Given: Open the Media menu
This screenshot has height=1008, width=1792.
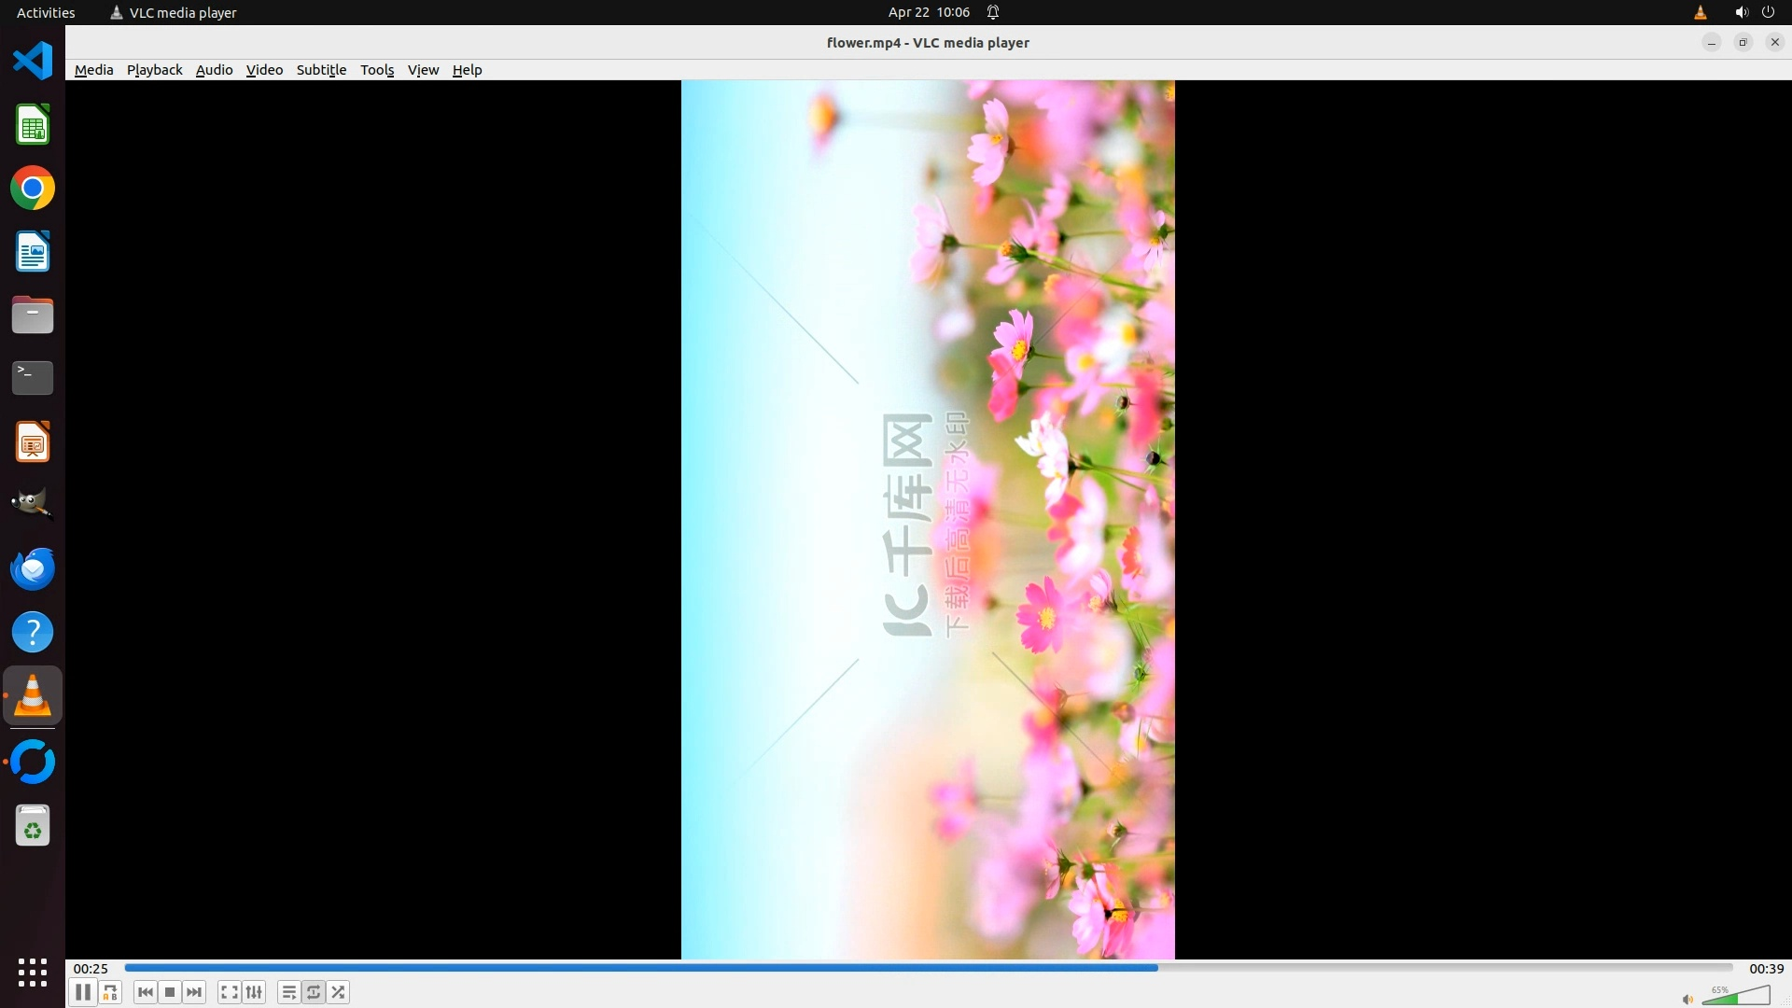Looking at the screenshot, I should (x=93, y=70).
